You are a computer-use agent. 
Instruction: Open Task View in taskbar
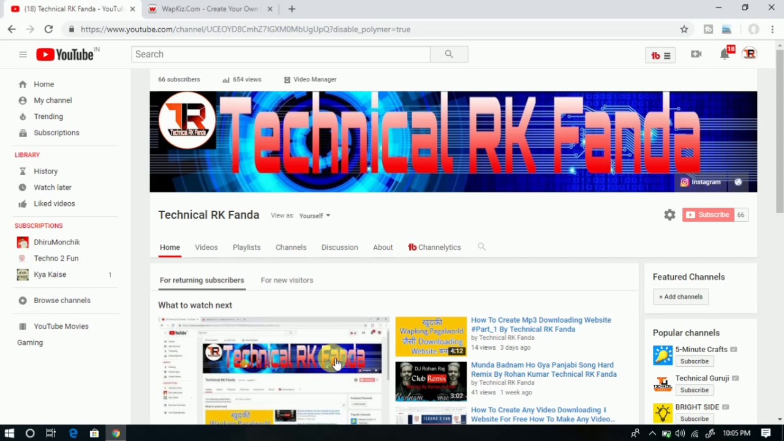coord(51,433)
